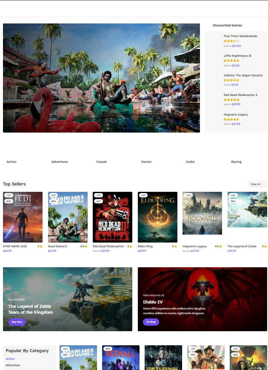The image size is (268, 370).
Task: Click the Legend of Zelda Tears of the Kingdom heading
Action: click(31, 309)
